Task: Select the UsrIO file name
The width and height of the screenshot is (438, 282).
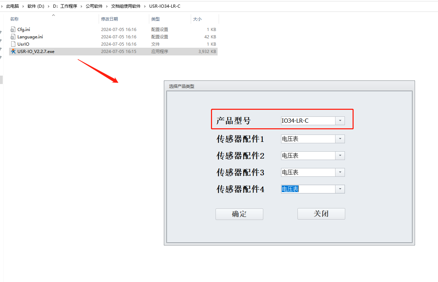Action: point(23,44)
